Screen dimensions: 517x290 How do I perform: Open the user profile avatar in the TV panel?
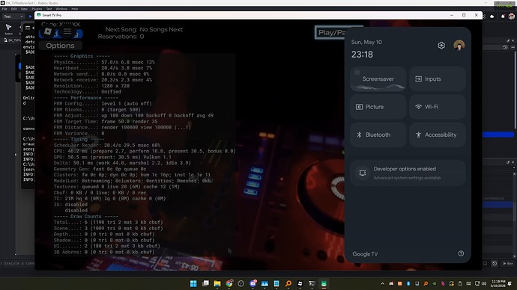point(459,45)
